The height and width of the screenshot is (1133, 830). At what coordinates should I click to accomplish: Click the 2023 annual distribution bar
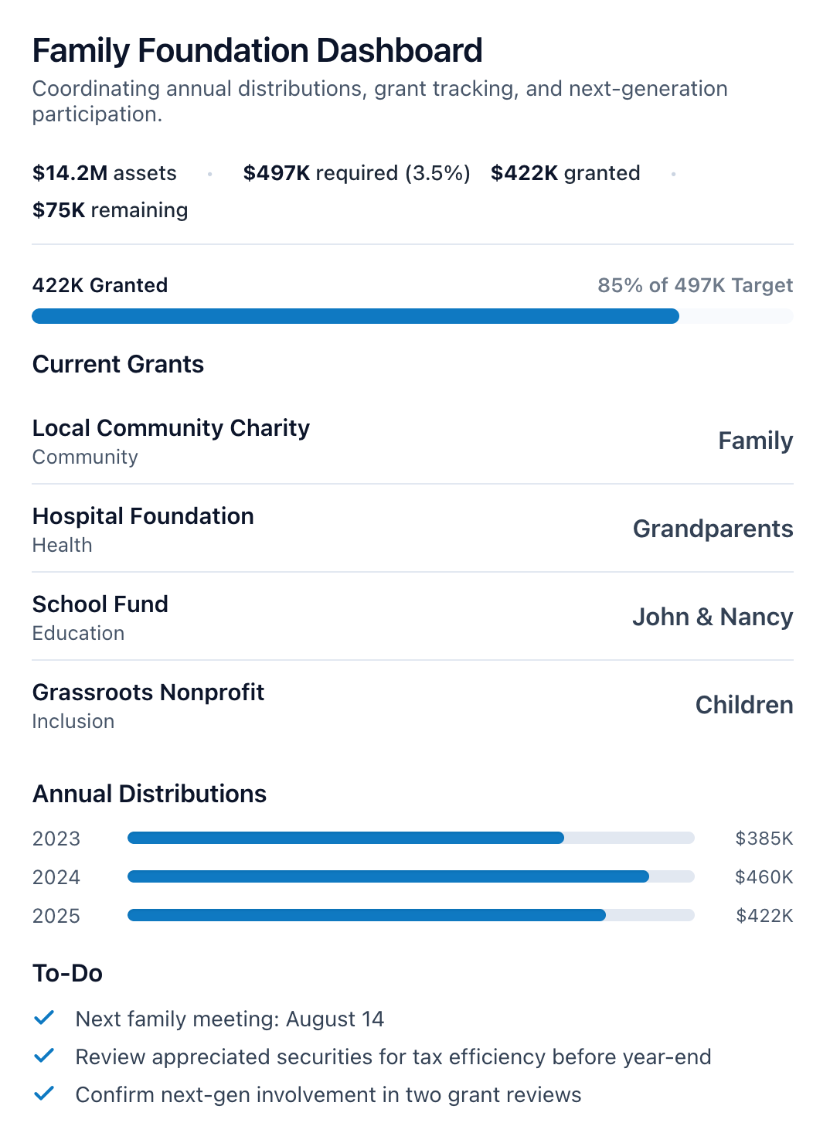coord(410,838)
